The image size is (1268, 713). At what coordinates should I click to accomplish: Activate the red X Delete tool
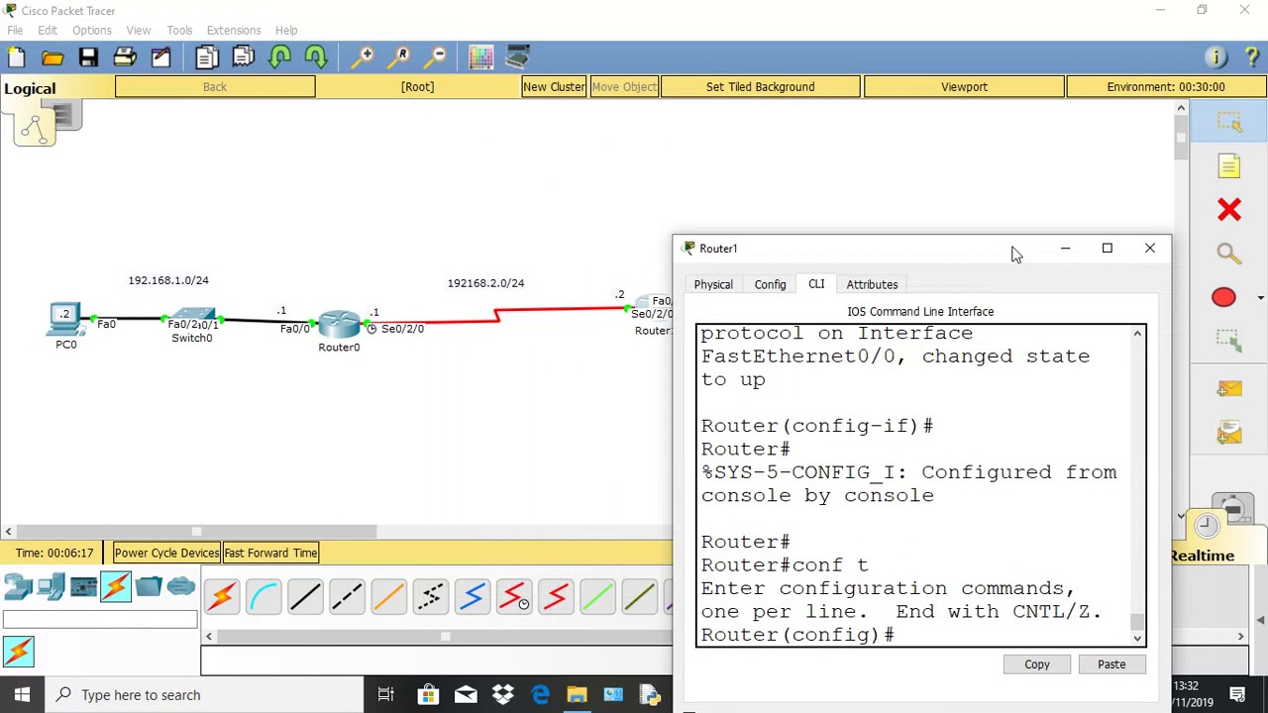(x=1229, y=210)
